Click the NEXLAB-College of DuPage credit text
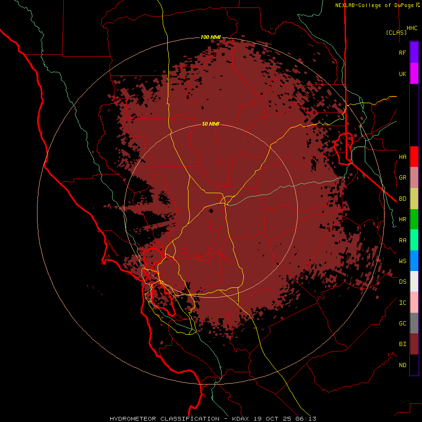This screenshot has width=422, height=422. click(374, 5)
